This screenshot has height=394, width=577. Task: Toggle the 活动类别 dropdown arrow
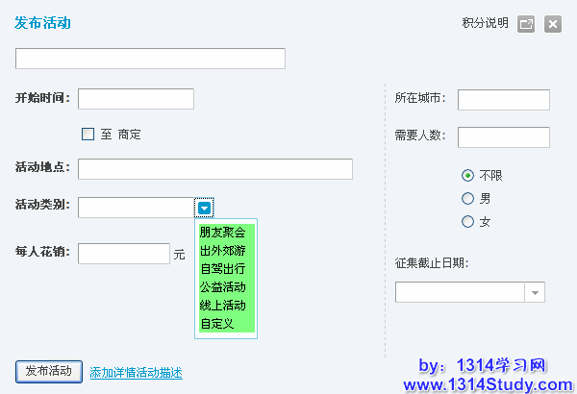point(205,207)
